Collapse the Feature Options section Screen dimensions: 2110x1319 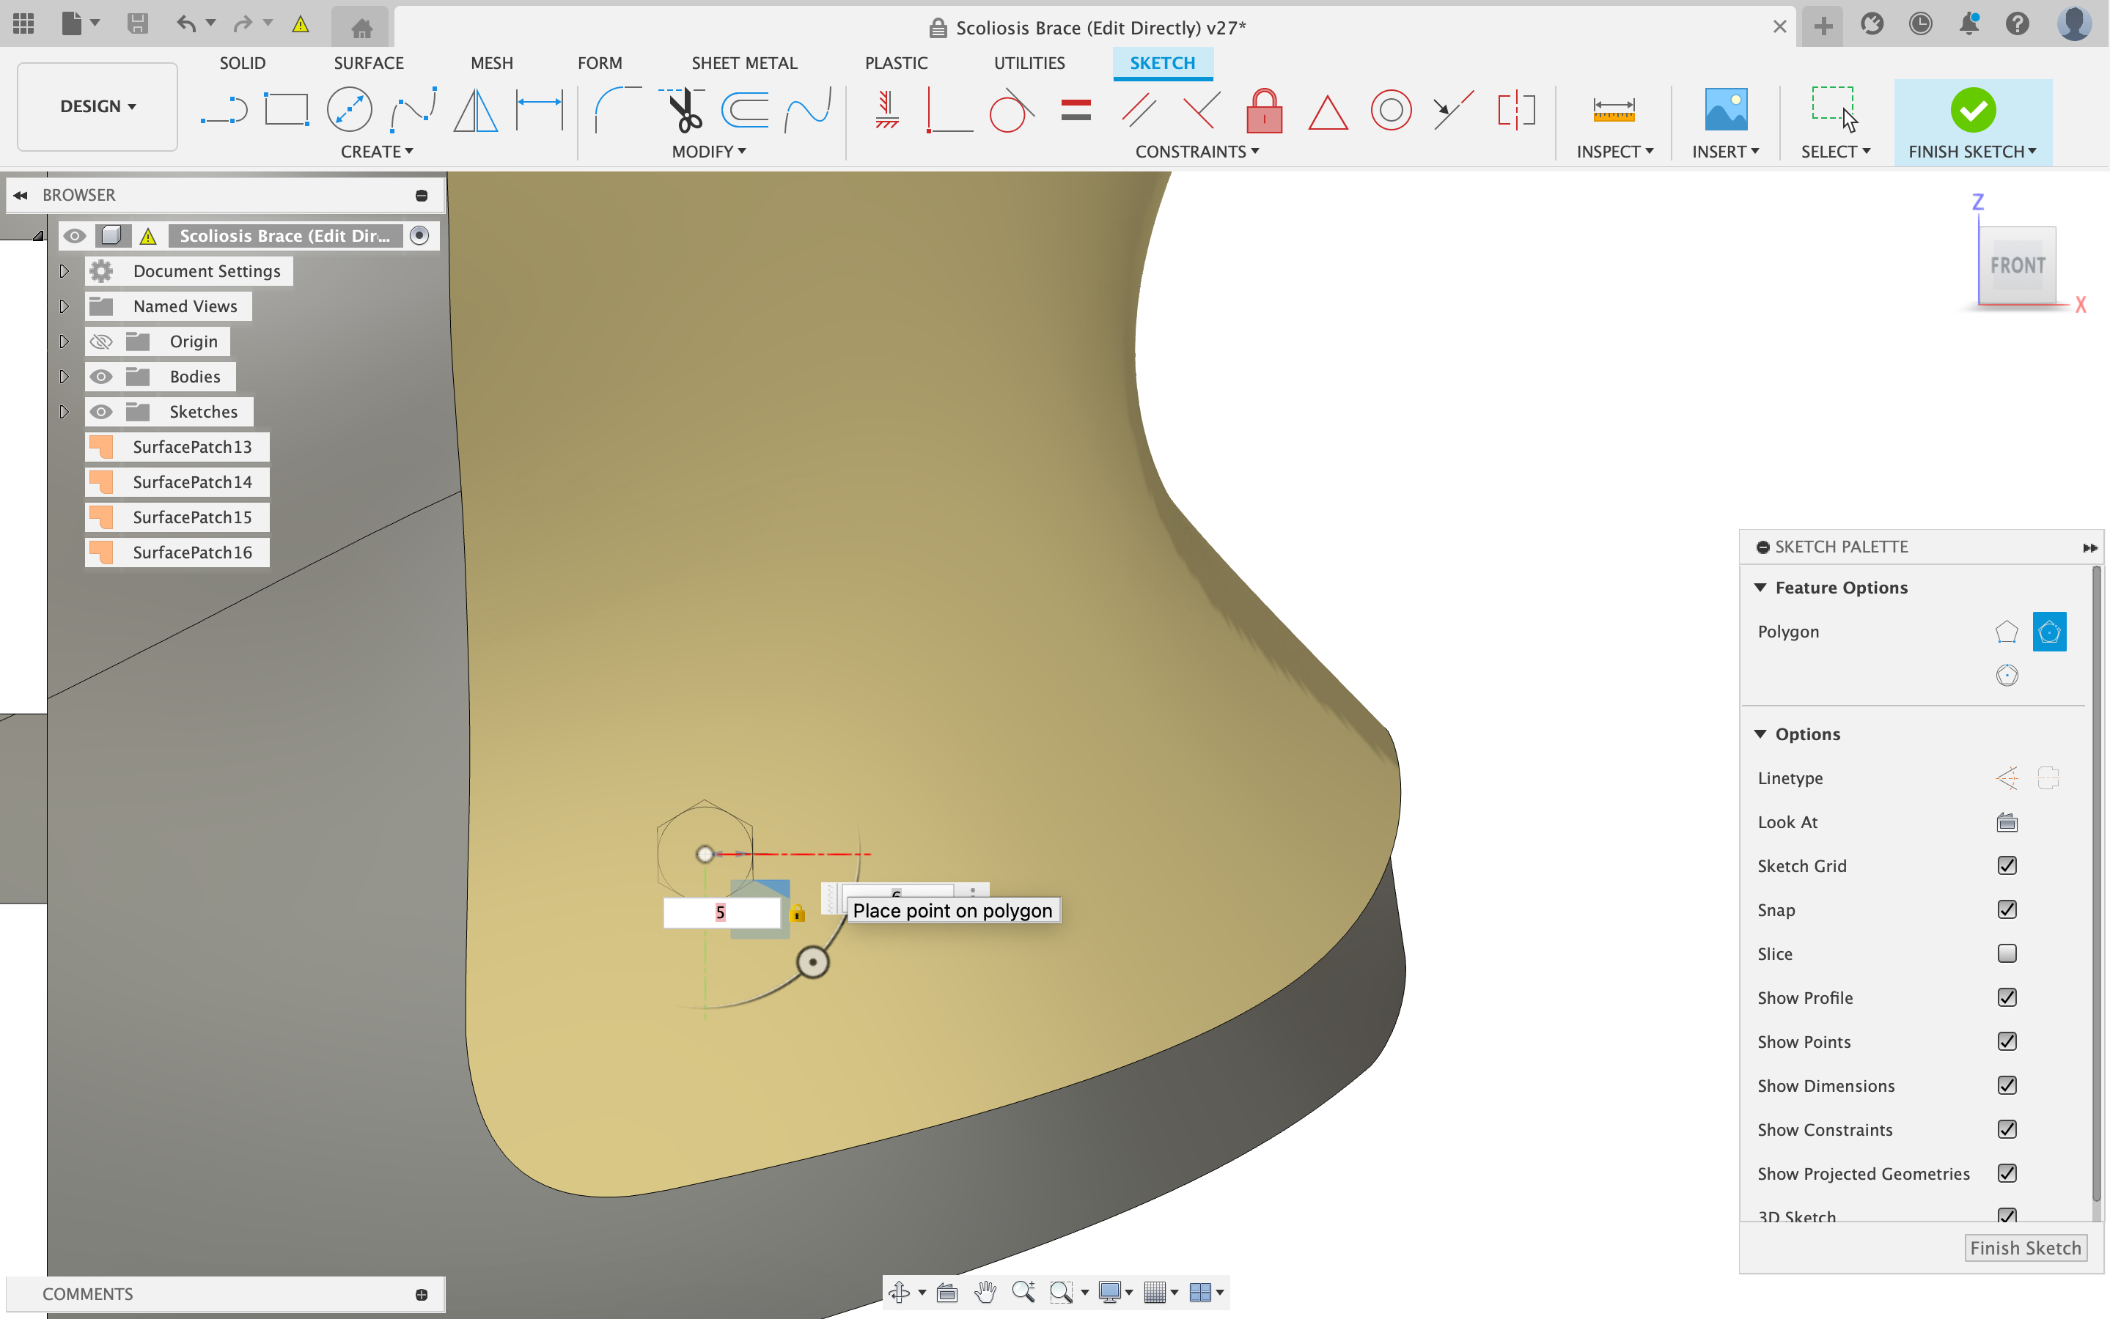point(1760,588)
